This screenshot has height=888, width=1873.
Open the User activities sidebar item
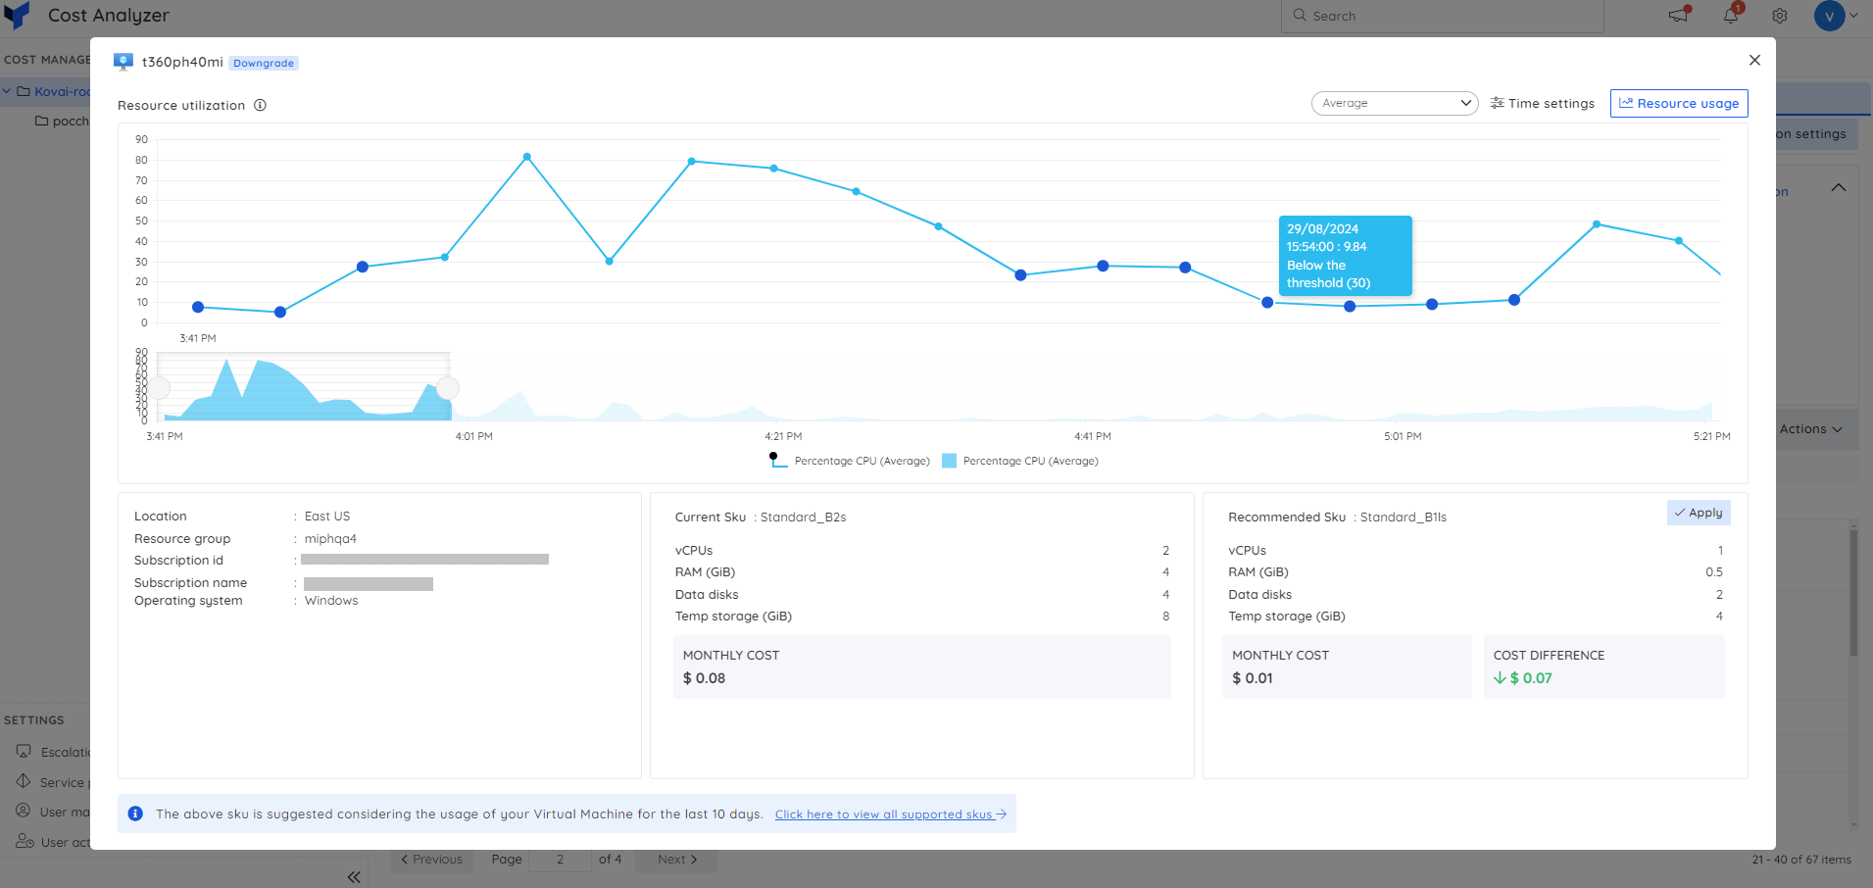coord(54,842)
